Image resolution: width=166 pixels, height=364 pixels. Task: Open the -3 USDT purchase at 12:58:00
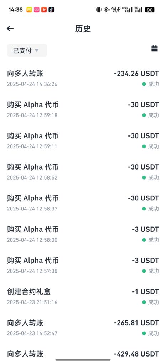pos(83,234)
